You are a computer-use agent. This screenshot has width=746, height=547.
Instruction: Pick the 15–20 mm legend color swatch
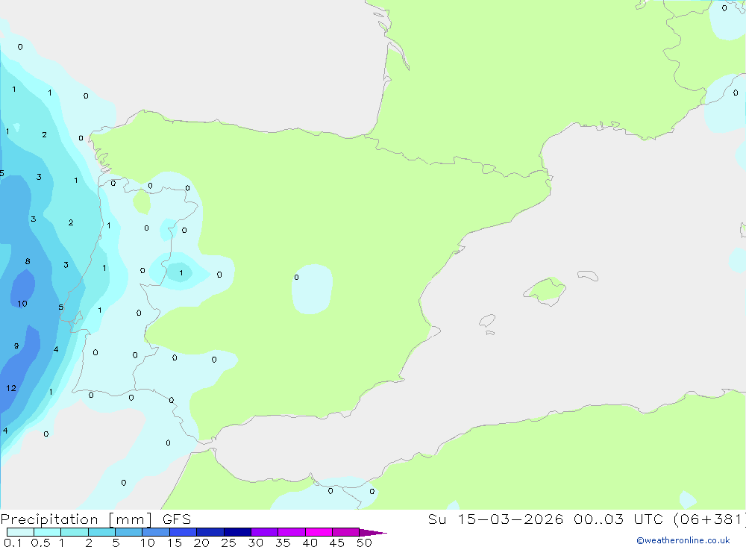coord(184,532)
